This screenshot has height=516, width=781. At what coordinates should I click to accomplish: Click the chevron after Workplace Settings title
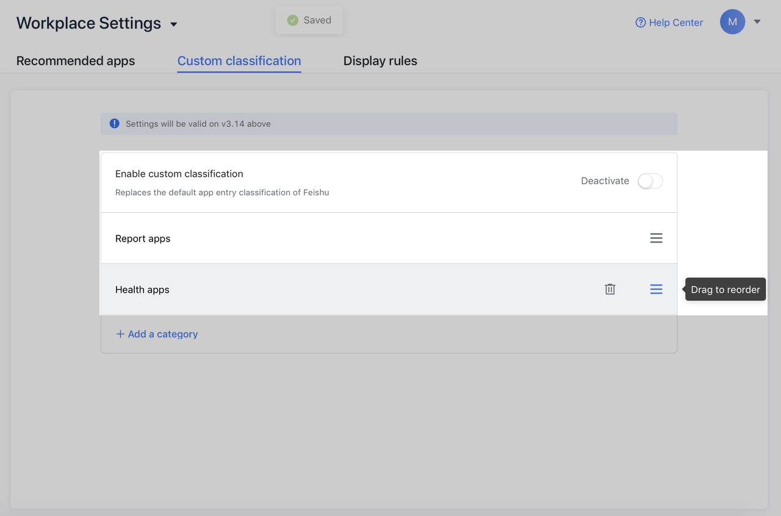click(x=173, y=24)
